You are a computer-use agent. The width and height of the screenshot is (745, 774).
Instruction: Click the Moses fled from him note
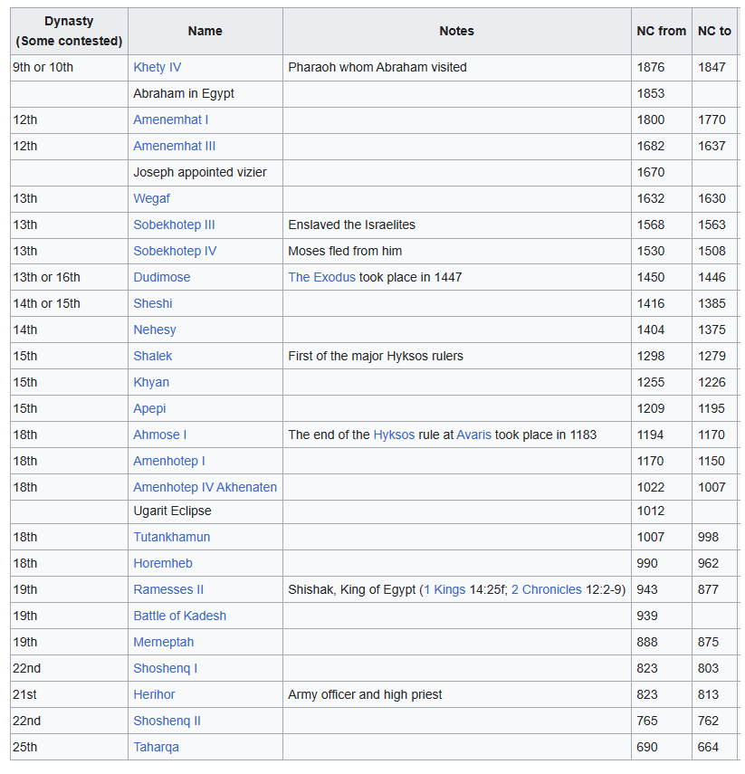(x=345, y=251)
